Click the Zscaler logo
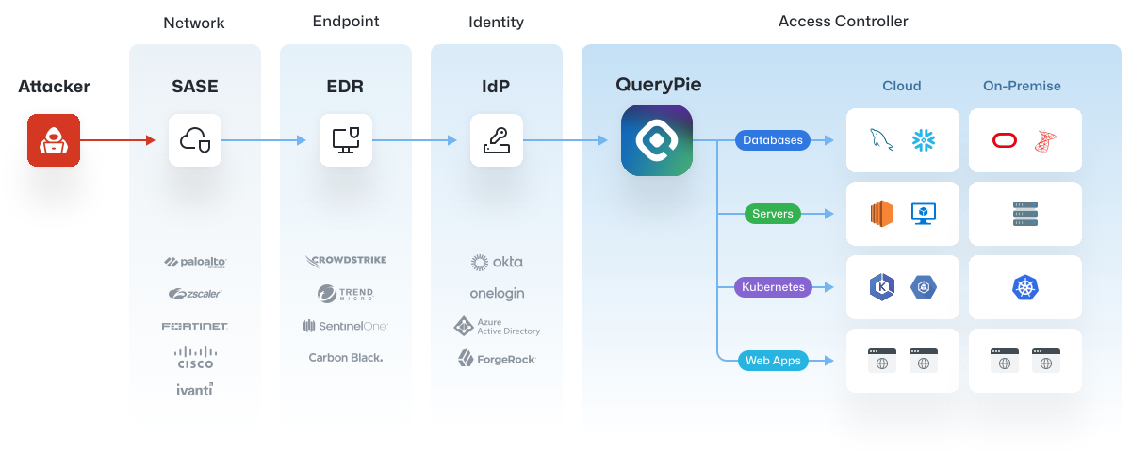 (195, 294)
